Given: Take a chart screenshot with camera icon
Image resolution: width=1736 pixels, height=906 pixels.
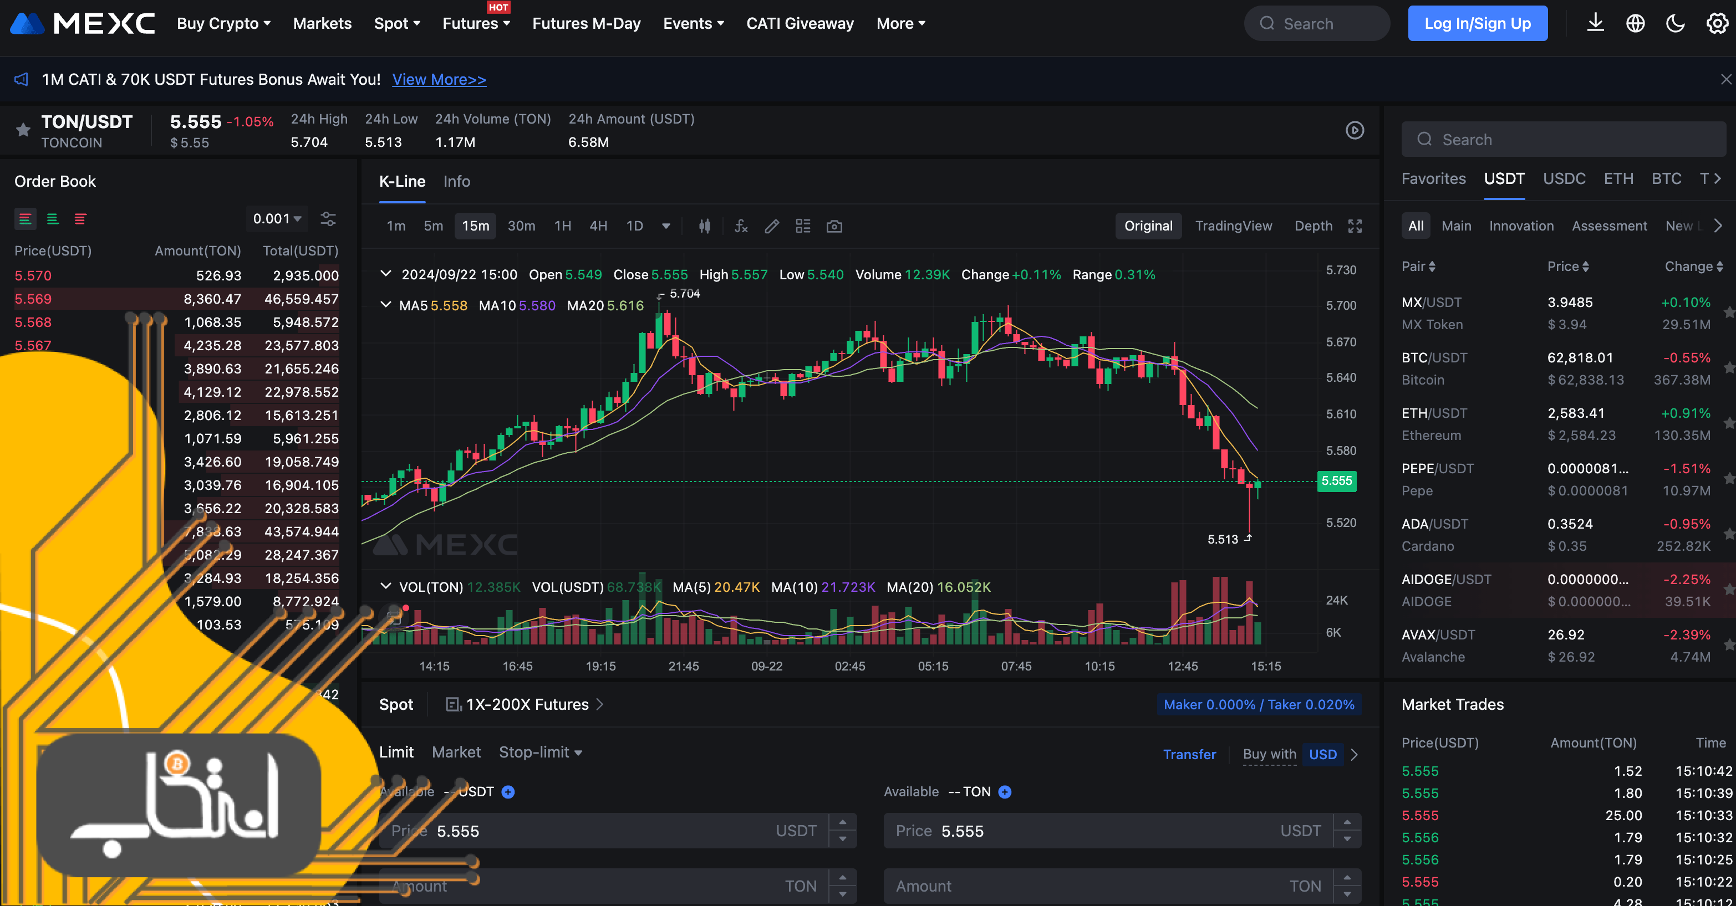Looking at the screenshot, I should click(834, 226).
